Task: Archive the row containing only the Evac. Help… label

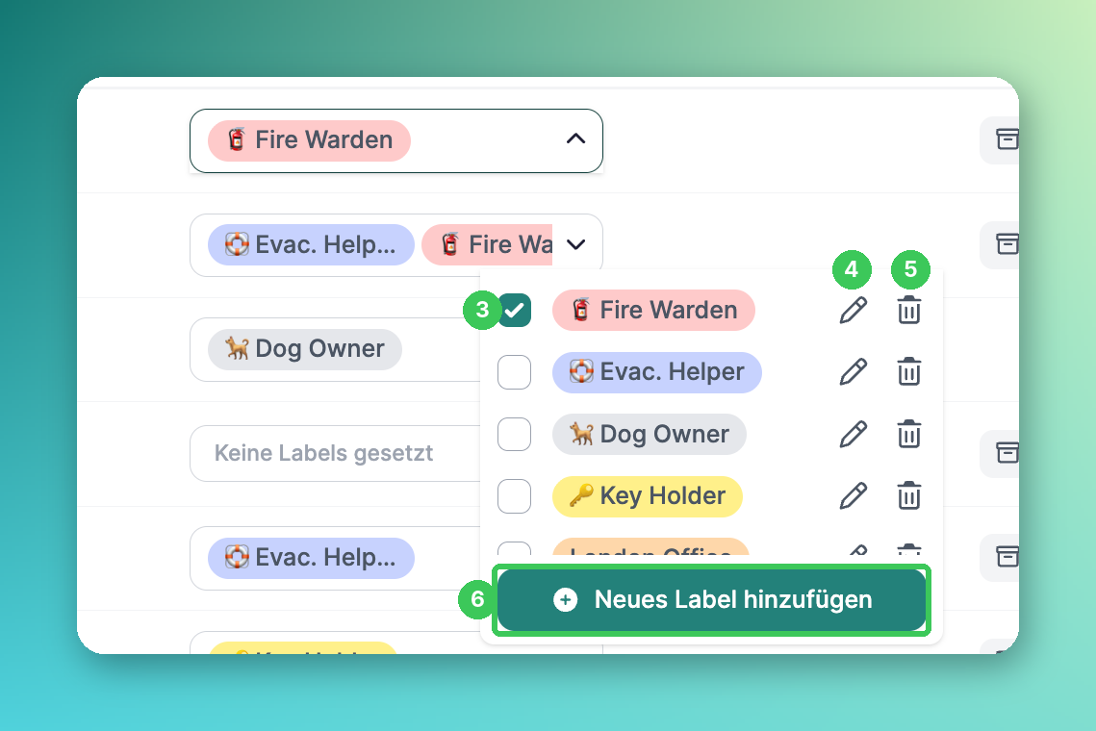Action: coord(1007,556)
